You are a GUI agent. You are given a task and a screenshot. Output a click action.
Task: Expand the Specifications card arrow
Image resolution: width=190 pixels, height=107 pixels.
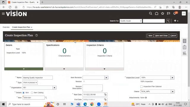click(64, 69)
